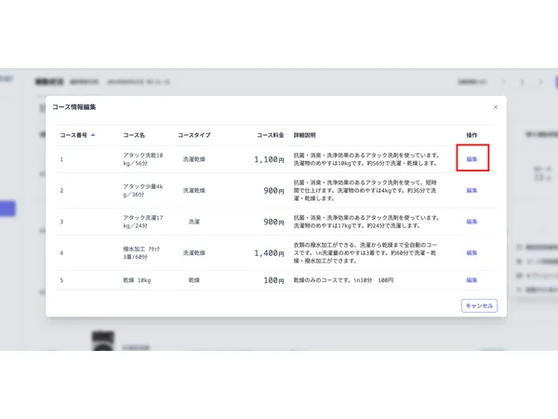Click 編集 link for 撥水加工 course
558x419 pixels.
click(472, 252)
